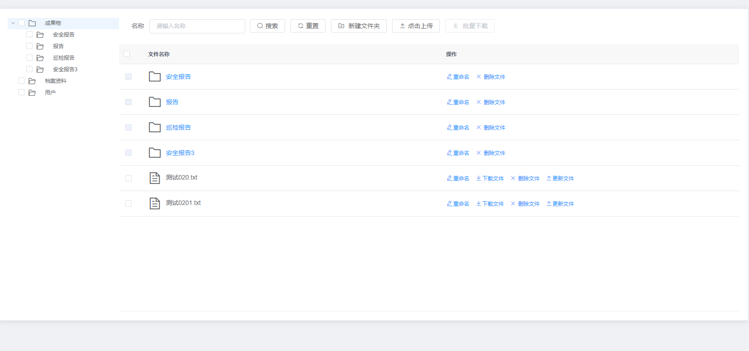Click the 文件名称 column header
The width and height of the screenshot is (749, 351).
159,54
